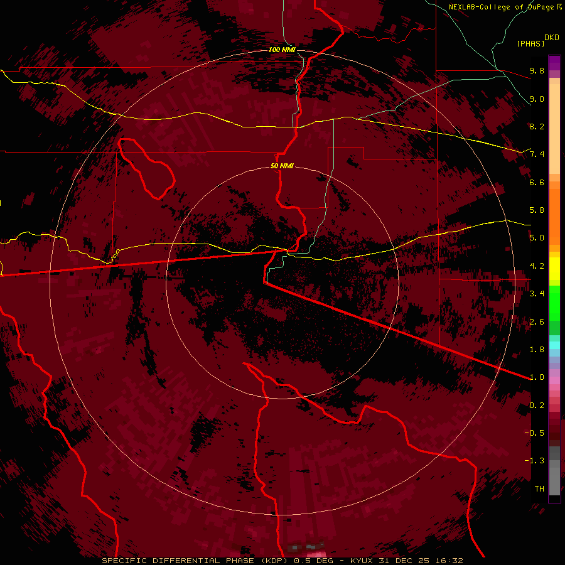565x565 pixels.
Task: Click the -0.5 value on the scale
Action: coord(534,433)
